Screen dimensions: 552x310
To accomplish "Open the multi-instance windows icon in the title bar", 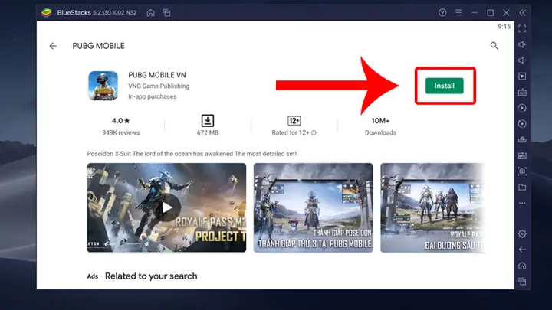I will (166, 13).
